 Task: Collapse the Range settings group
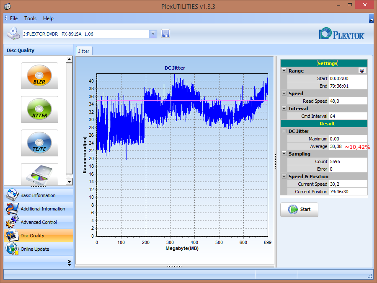pos(284,71)
